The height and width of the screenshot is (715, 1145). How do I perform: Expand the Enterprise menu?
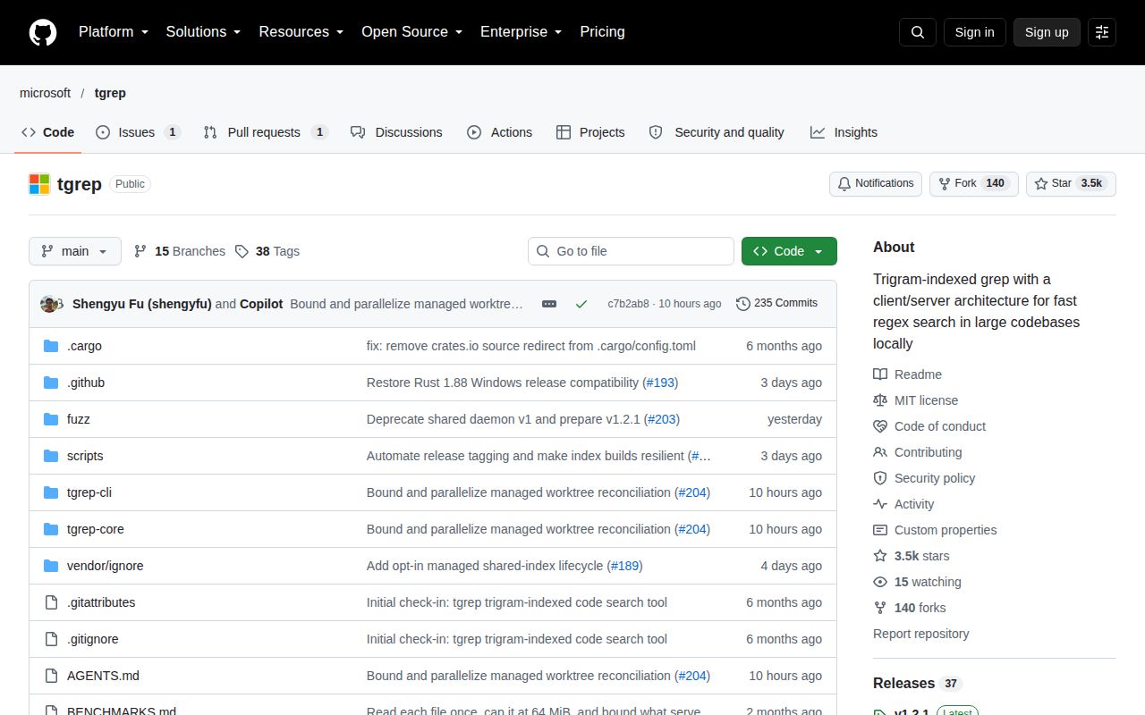(521, 32)
